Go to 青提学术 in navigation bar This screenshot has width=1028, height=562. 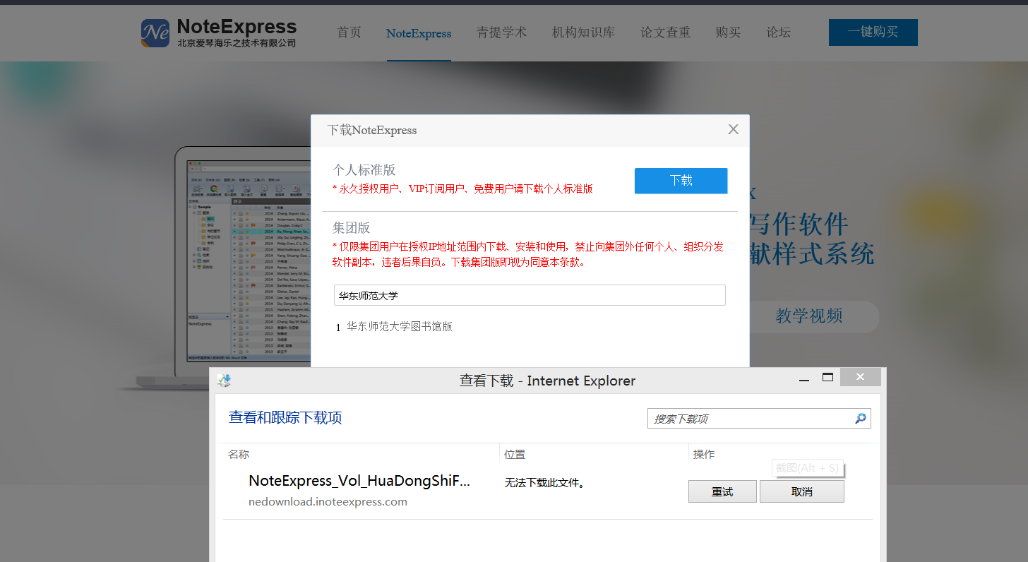[x=501, y=32]
